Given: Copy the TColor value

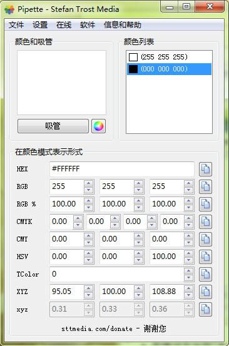Looking at the screenshot, I should pos(205,274).
